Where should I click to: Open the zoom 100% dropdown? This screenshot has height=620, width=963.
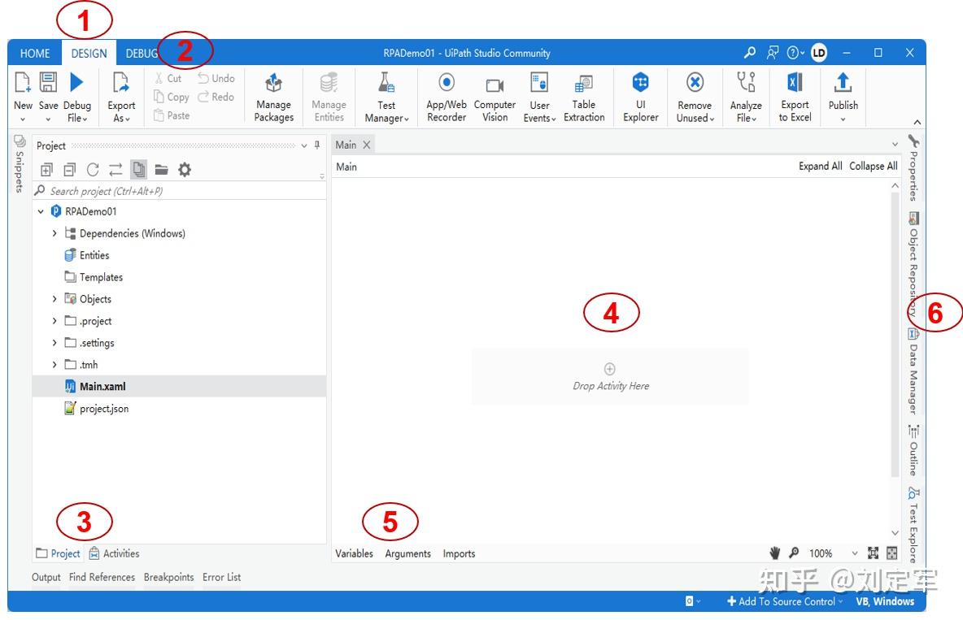[854, 553]
